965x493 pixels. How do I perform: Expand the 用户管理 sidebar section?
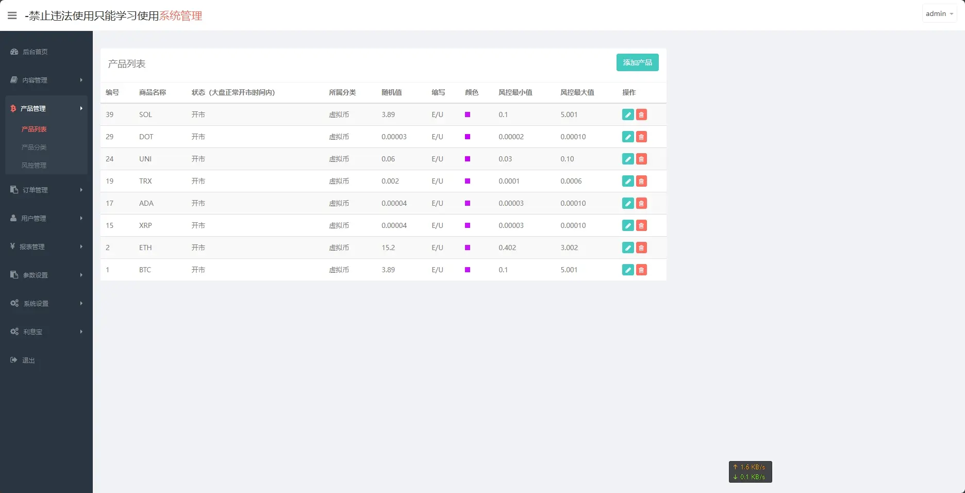coord(46,218)
